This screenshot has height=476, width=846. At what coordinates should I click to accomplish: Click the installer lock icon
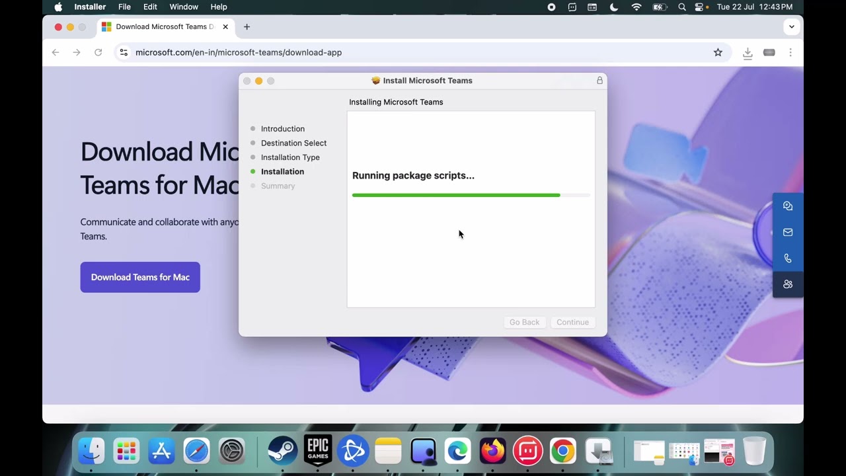(x=599, y=81)
